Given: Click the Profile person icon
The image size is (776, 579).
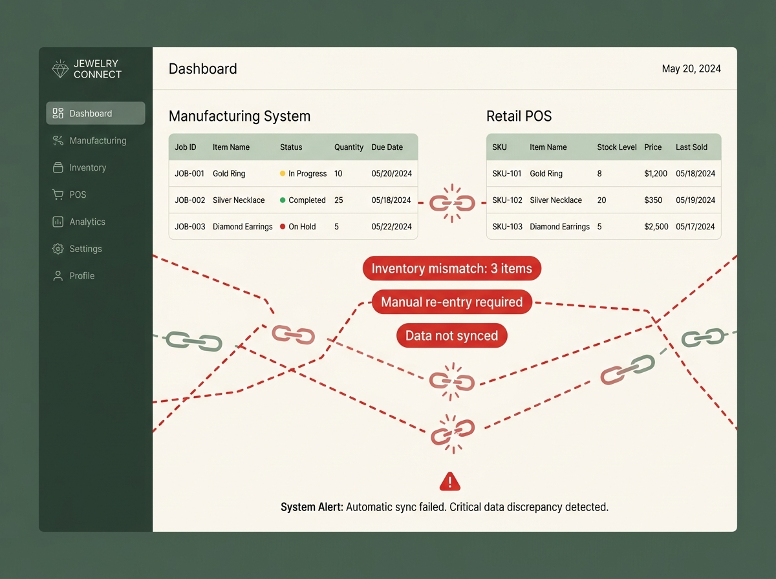Looking at the screenshot, I should (x=58, y=276).
